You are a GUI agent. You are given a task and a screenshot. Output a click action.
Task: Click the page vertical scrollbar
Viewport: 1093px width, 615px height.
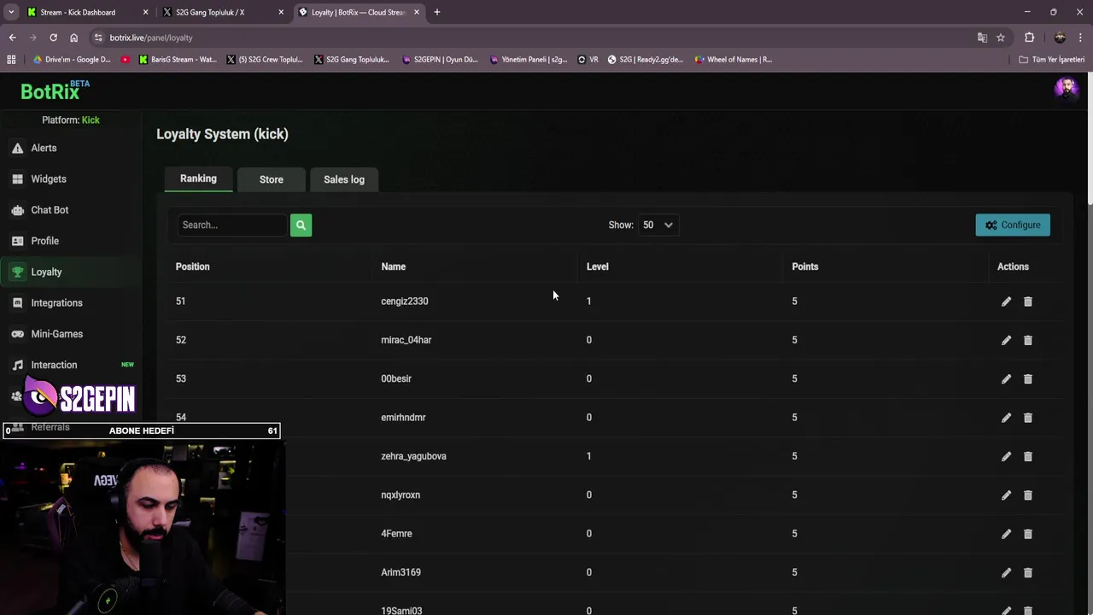(1090, 139)
